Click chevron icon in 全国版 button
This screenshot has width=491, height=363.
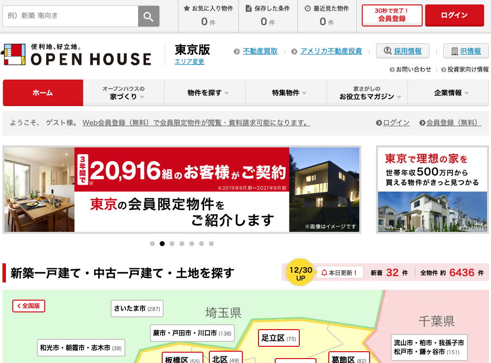19,306
